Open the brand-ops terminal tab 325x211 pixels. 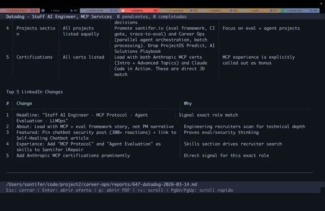[x=299, y=11]
